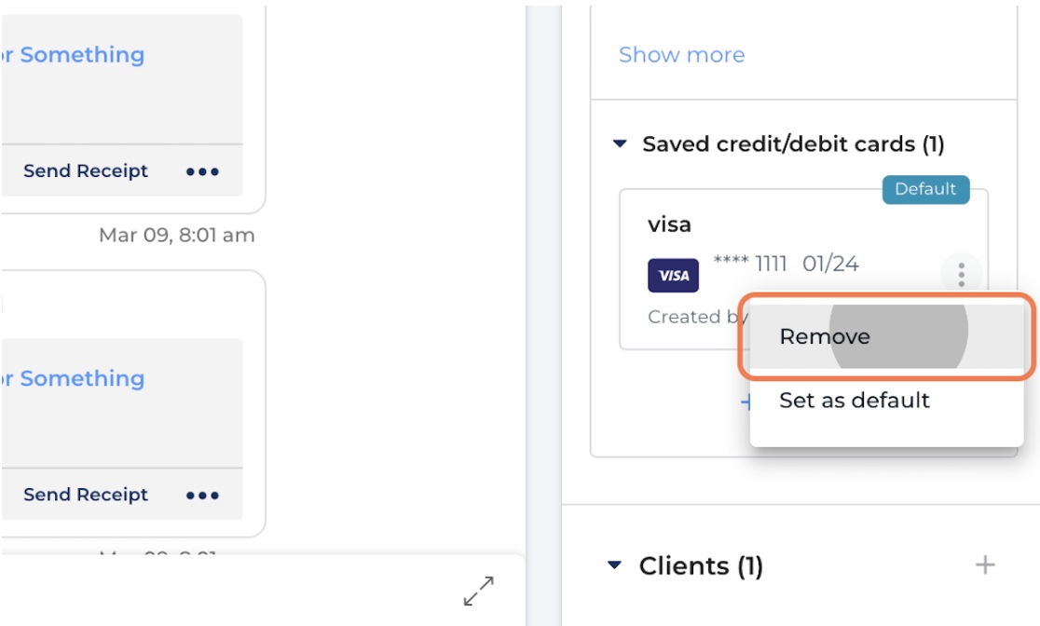Click the plus icon behind the card menu
1040x626 pixels.
click(x=746, y=401)
